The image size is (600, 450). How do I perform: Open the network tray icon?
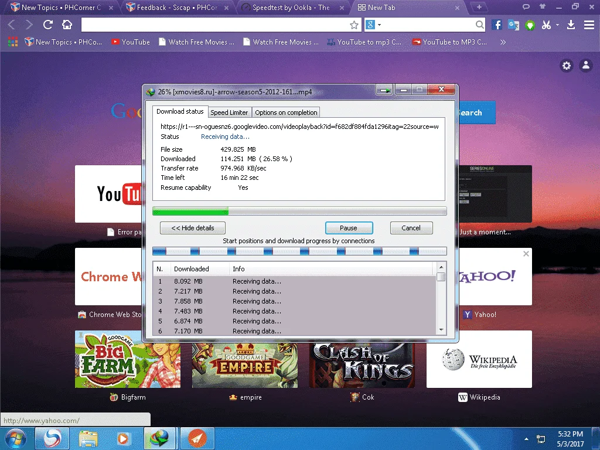pos(541,439)
